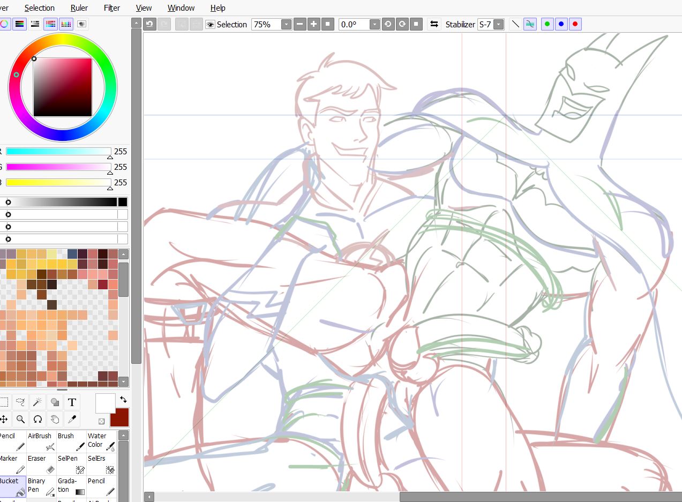Select the Hand pan tool

55,419
